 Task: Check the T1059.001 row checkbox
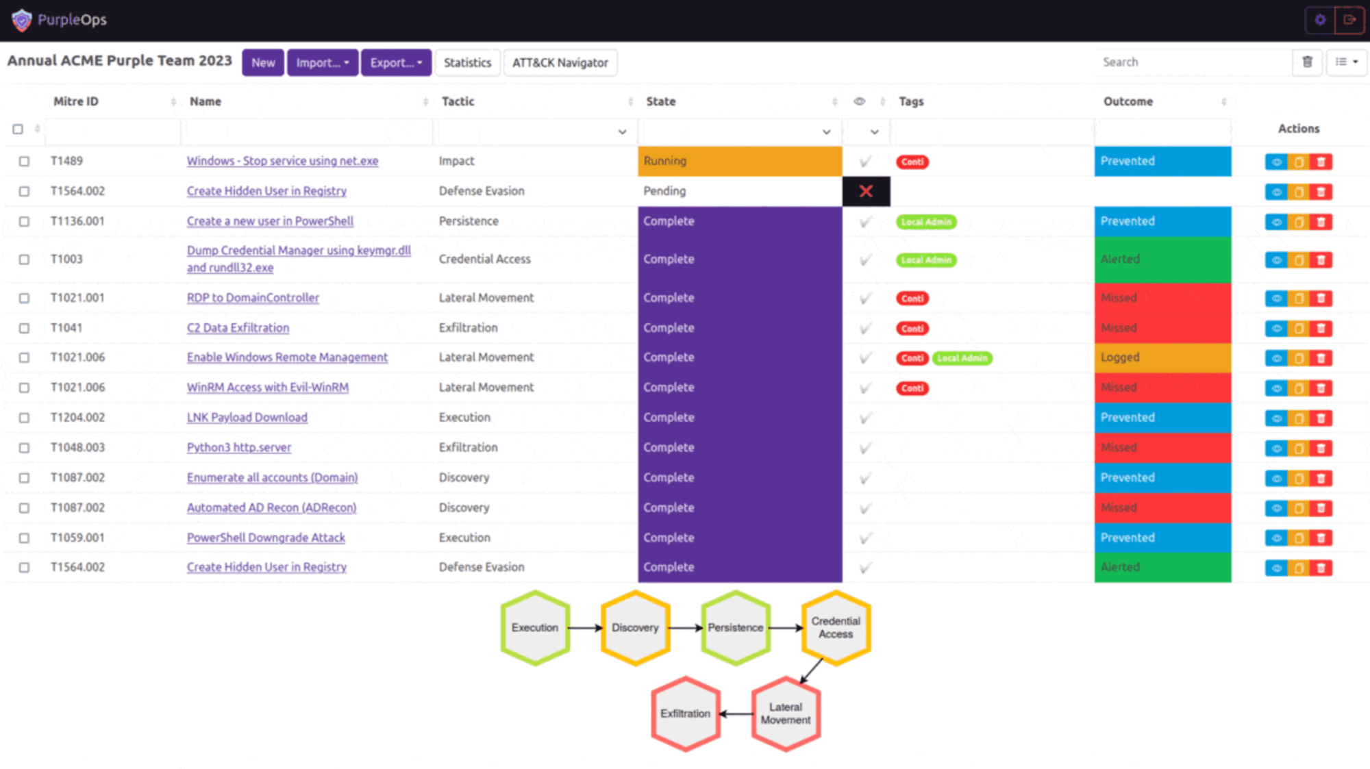point(24,538)
